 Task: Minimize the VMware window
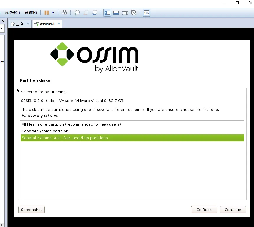click(x=224, y=3)
